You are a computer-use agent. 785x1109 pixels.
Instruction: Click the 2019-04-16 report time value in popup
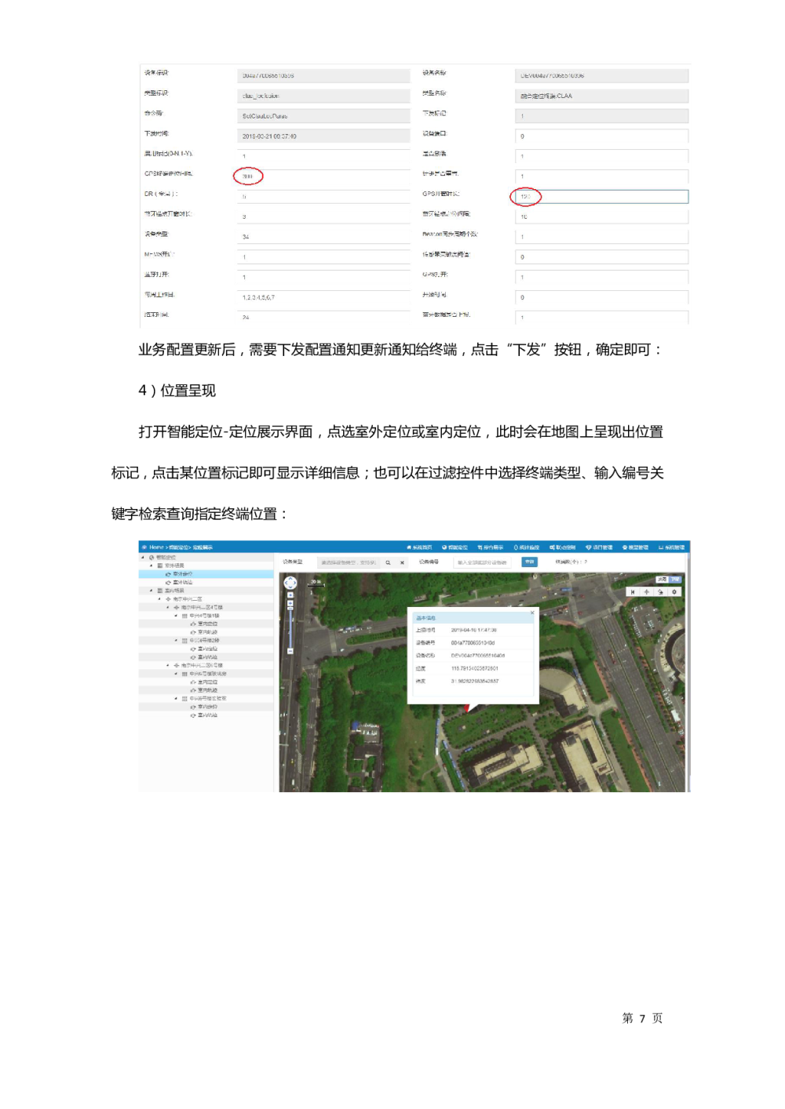tap(473, 630)
